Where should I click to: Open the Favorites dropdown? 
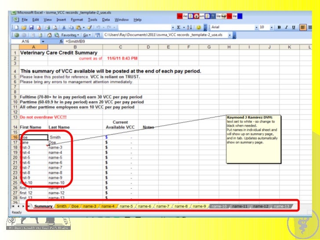coord(70,35)
